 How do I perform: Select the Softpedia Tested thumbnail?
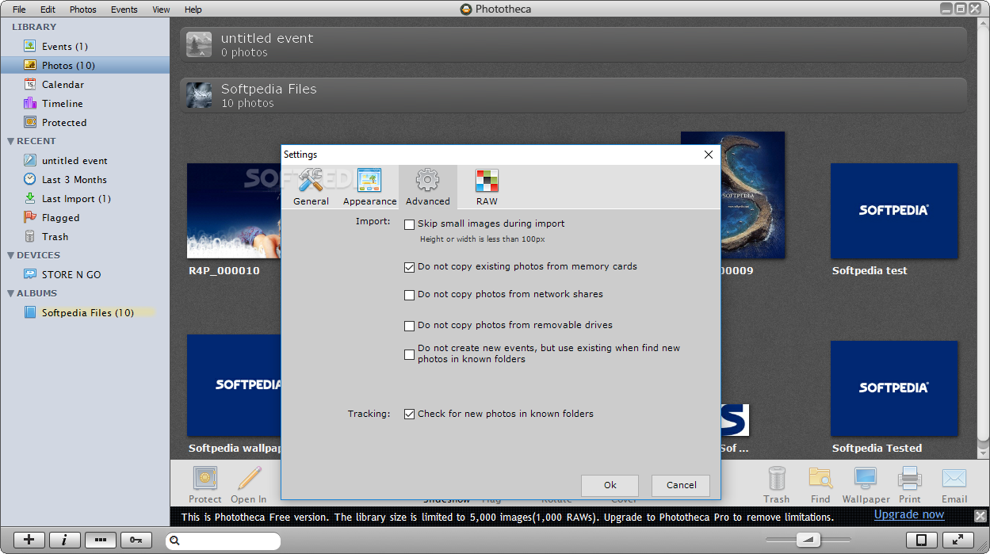click(x=894, y=388)
